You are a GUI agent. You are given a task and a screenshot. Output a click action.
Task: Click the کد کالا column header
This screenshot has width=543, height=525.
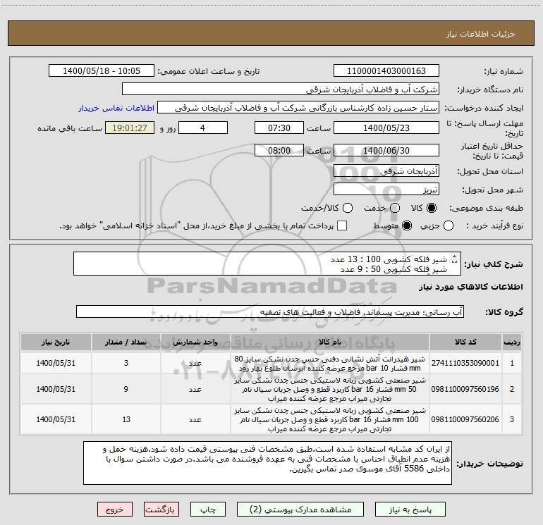coord(465,342)
